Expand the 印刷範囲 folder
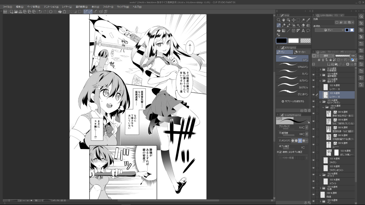Screen dimensions: 365x205 click(x=320, y=69)
